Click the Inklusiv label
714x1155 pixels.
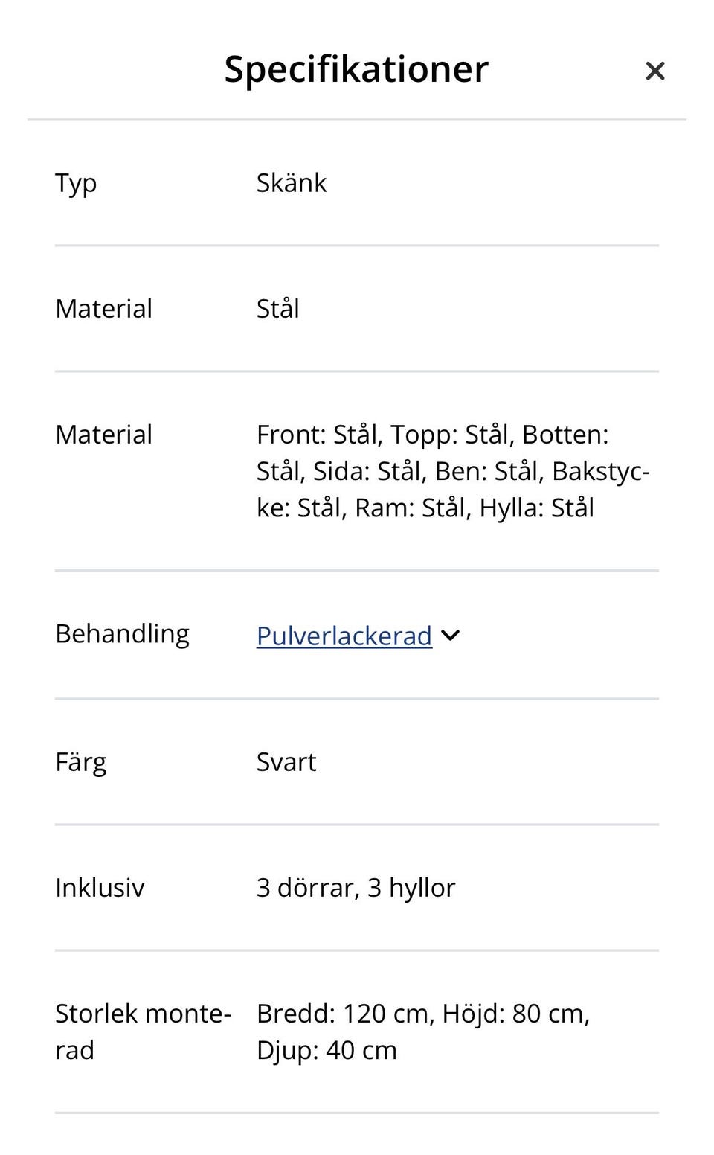pyautogui.click(x=100, y=888)
